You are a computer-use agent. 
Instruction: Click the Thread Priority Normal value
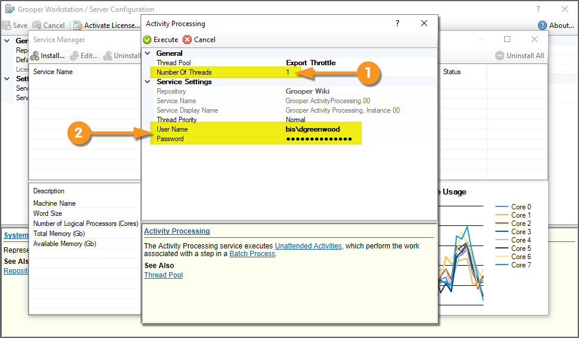(295, 120)
